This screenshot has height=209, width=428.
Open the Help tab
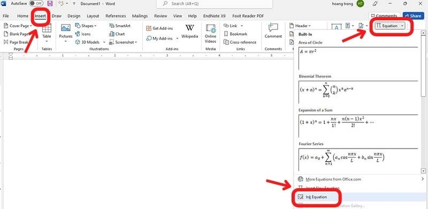pyautogui.click(x=193, y=16)
